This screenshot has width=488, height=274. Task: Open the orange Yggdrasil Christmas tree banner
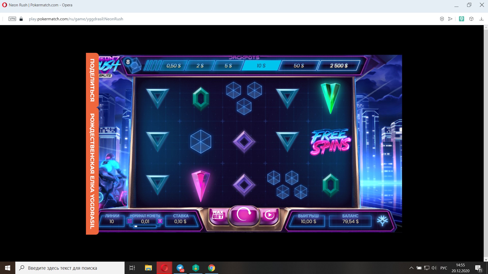92,171
